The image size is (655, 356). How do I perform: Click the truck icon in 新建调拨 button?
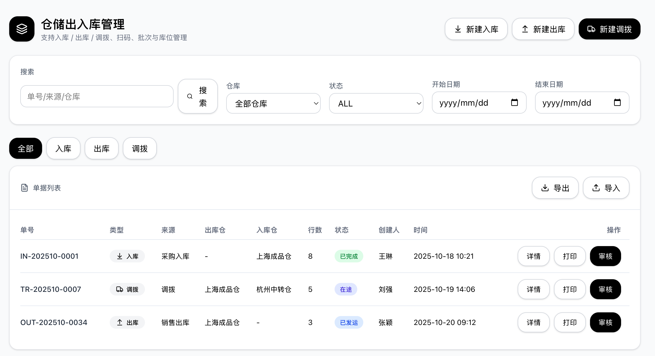tap(591, 29)
